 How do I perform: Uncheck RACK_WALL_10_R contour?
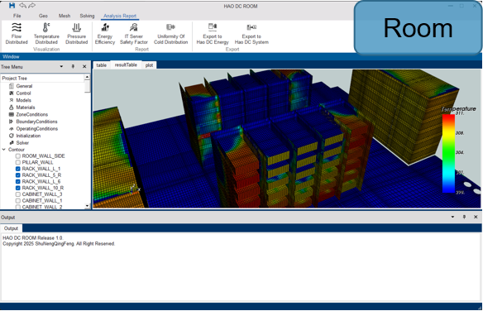18,188
